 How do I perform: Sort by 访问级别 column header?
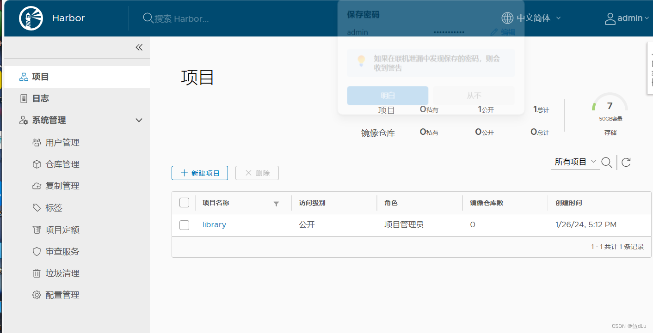[x=312, y=203]
